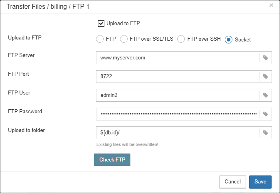Click the tag icon beside FTP Password field
Viewport: 280px width, 193px height.
tap(266, 114)
